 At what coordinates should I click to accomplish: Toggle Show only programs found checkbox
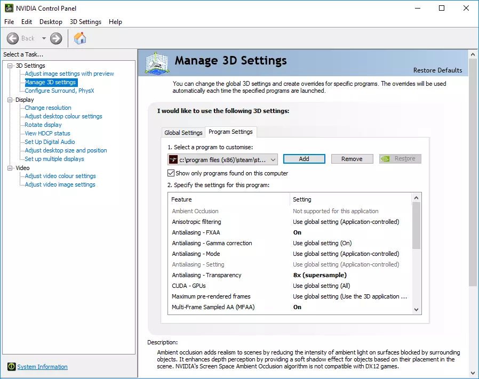[x=171, y=173]
